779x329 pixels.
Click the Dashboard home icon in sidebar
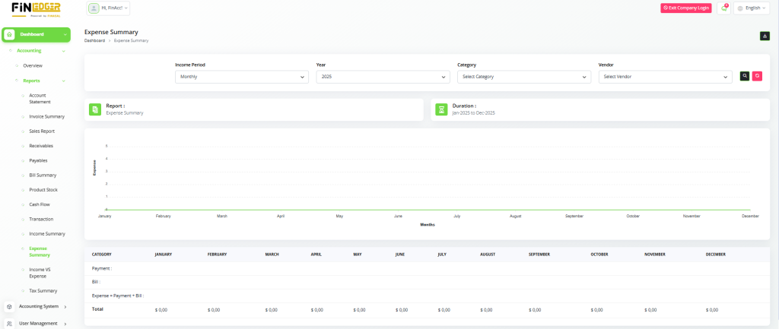pos(10,34)
